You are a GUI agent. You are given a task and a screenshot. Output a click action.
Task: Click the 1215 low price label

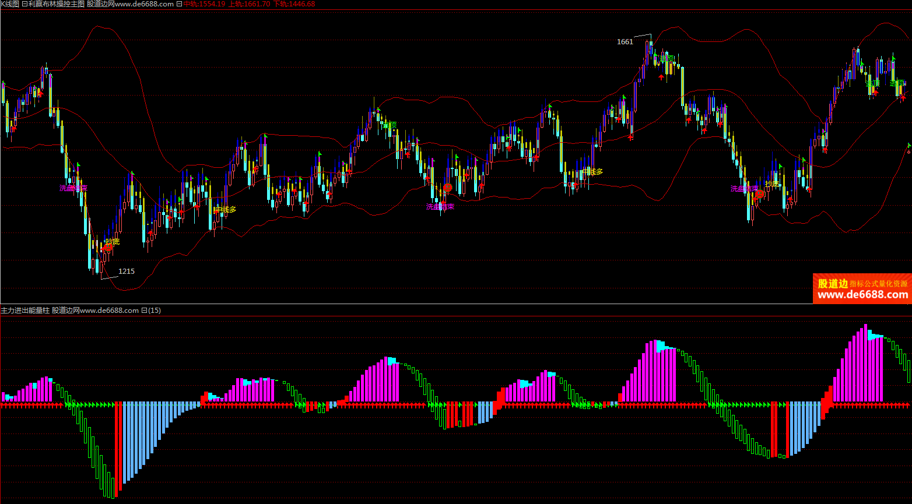127,272
